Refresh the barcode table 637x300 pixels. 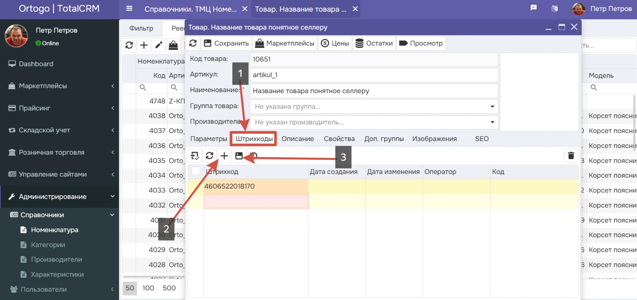(210, 156)
